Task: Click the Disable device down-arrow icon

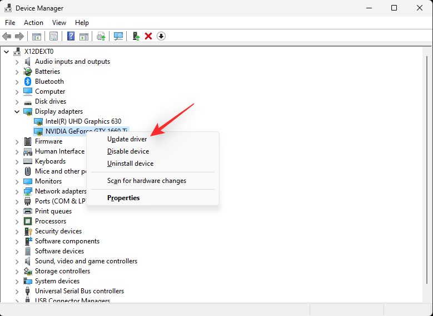Action: tap(161, 36)
